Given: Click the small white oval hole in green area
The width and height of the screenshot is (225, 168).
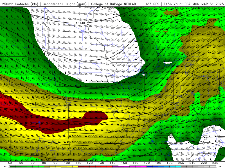Looking at the screenshot, I should 168,63.
